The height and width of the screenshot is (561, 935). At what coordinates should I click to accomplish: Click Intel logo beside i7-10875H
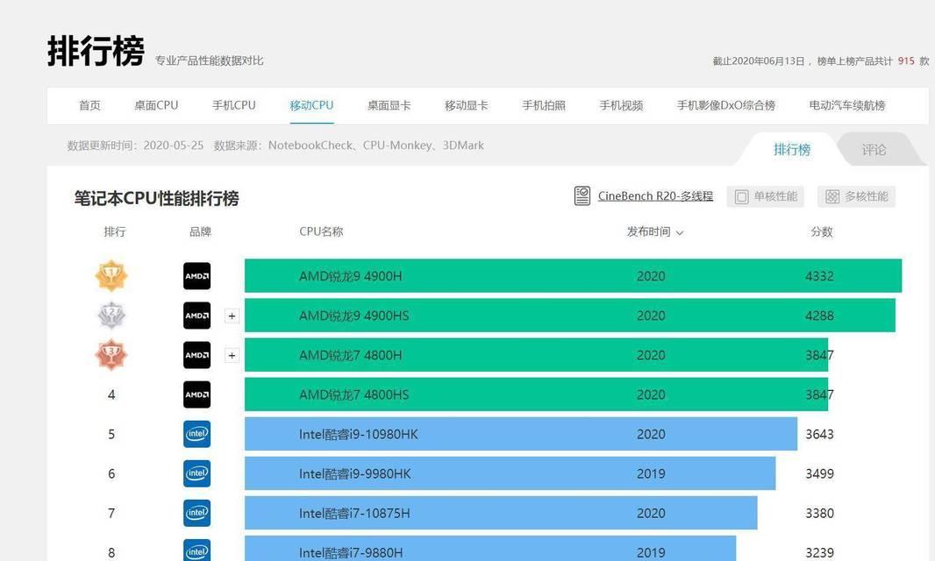pyautogui.click(x=196, y=513)
